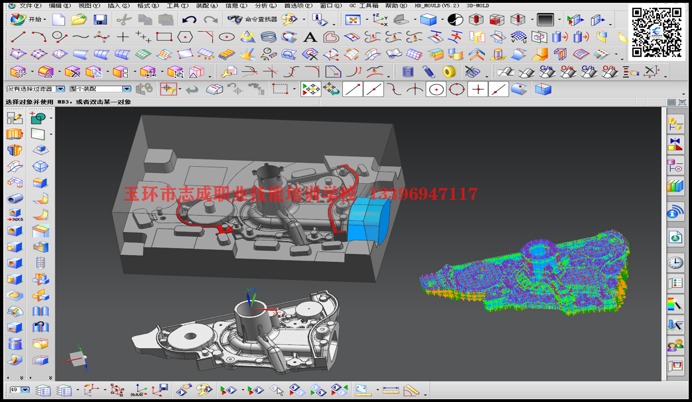Viewport: 692px width, 402px height.
Task: Click the measure angle protractor icon
Action: point(412,391)
